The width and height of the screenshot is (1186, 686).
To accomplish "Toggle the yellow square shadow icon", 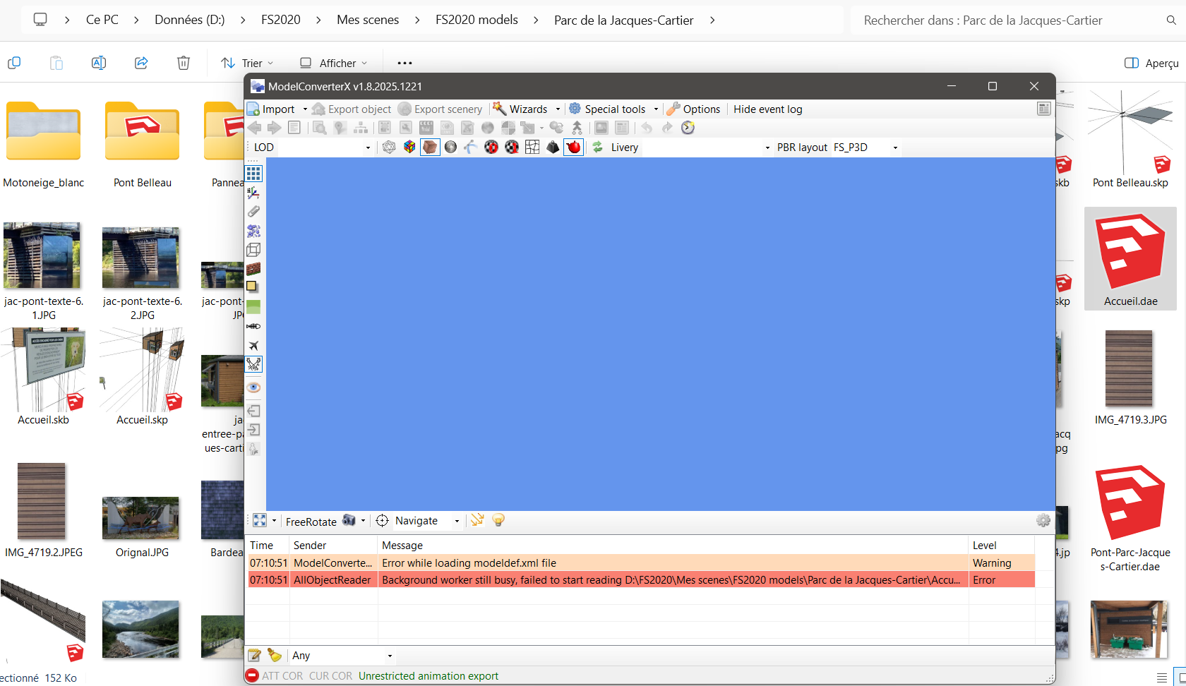I will [x=252, y=287].
